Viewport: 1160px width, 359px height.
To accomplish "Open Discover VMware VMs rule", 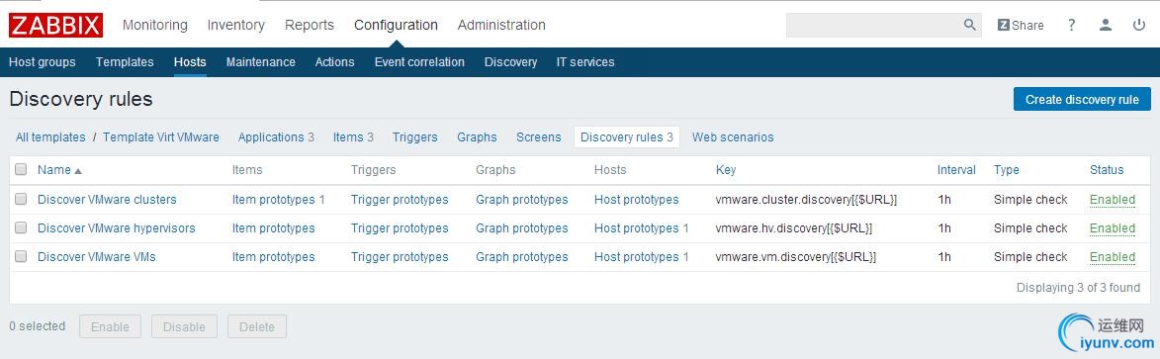I will (97, 257).
